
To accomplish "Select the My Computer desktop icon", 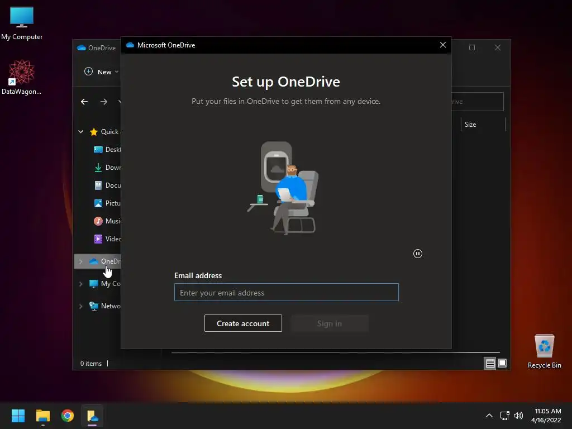I will coord(22,23).
